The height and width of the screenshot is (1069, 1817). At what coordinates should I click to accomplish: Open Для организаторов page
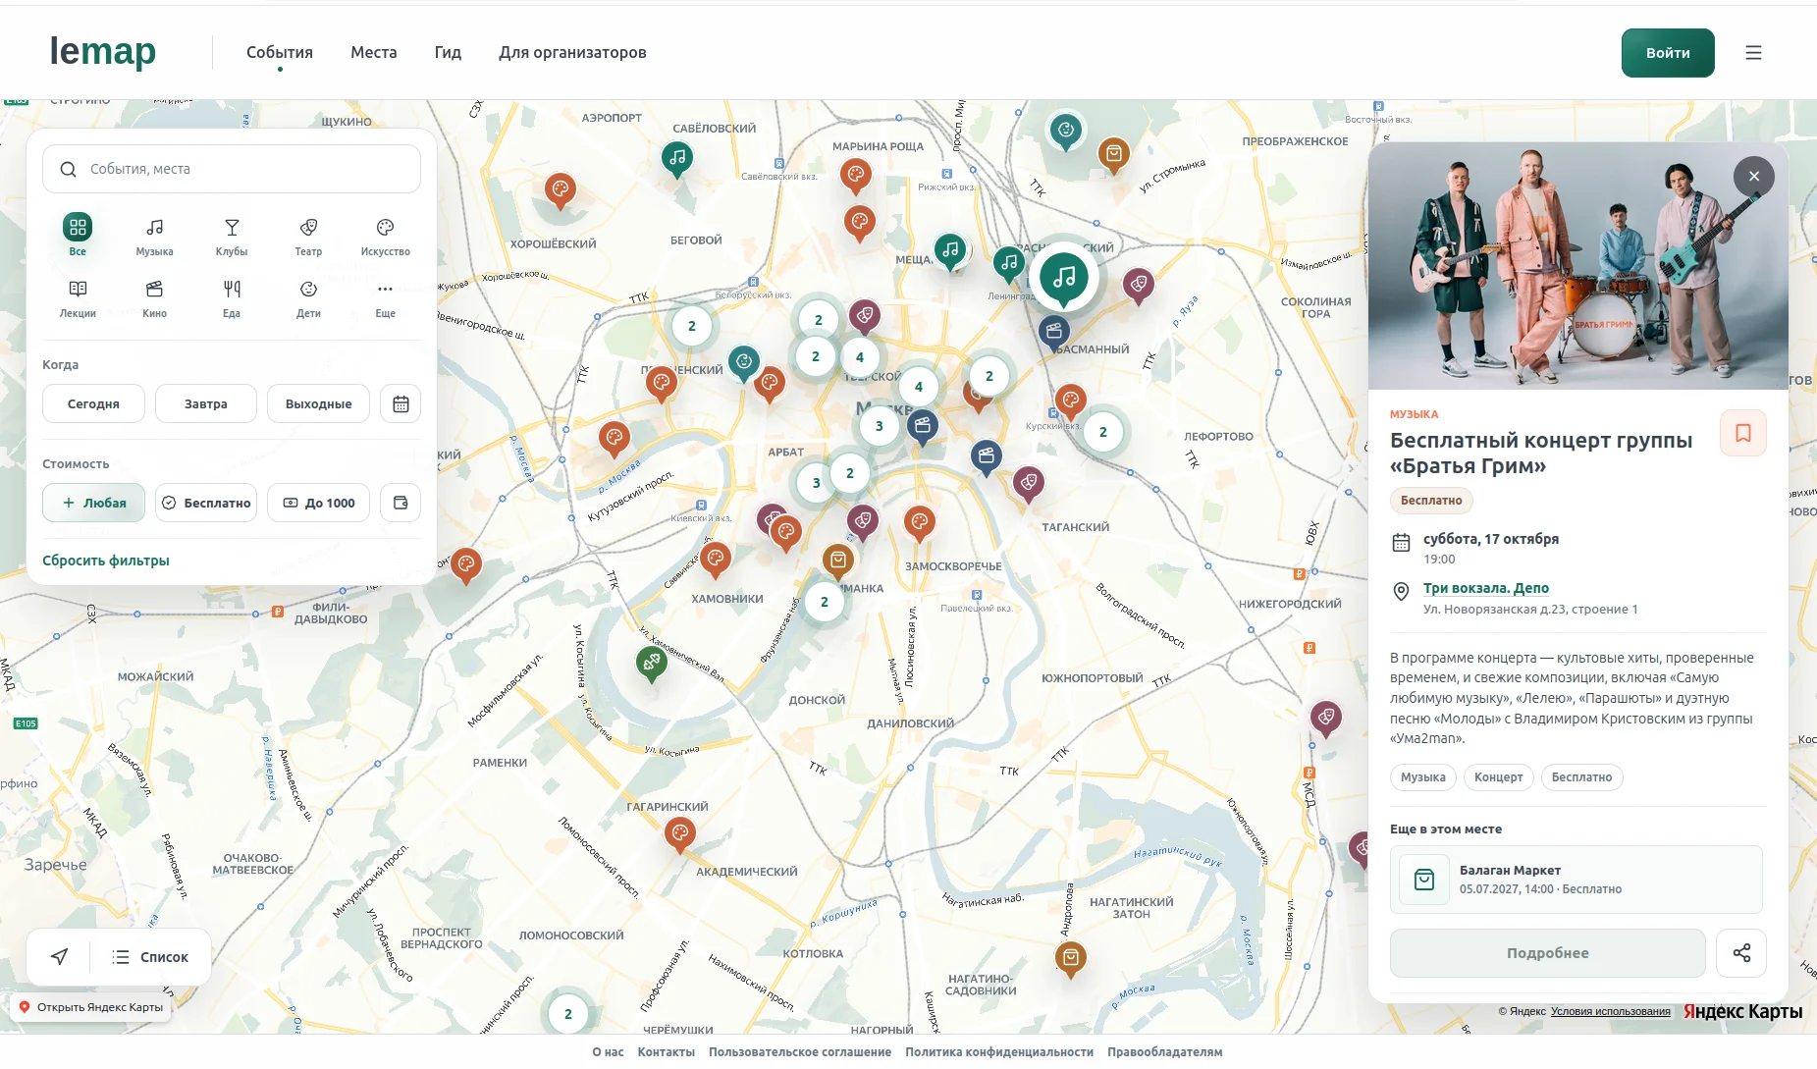[572, 52]
